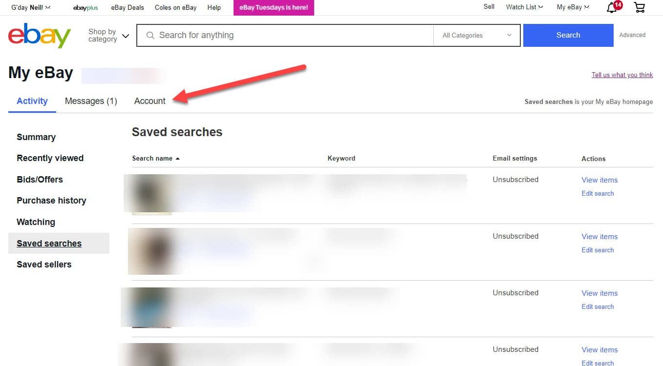Click the blue Search button

[x=568, y=35]
